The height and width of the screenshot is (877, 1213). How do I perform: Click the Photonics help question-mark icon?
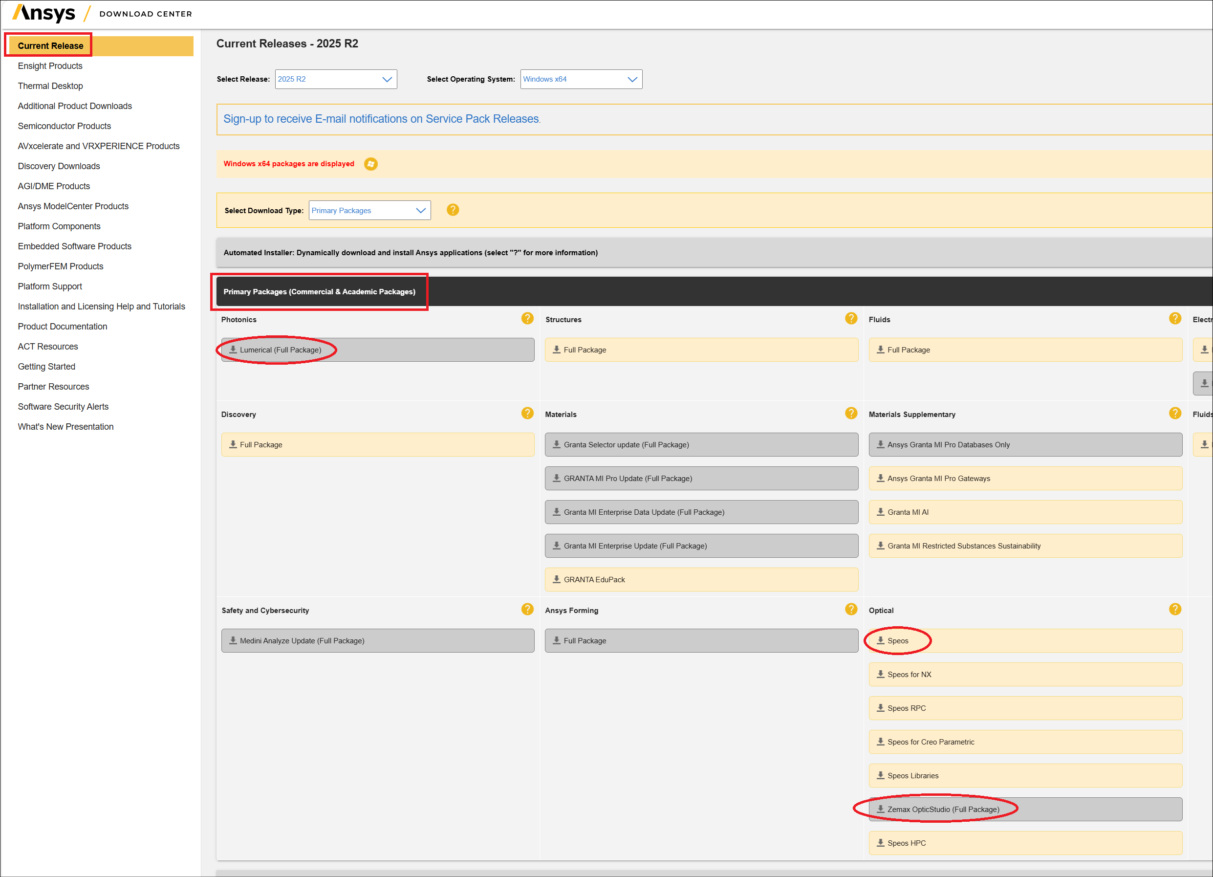coord(527,319)
